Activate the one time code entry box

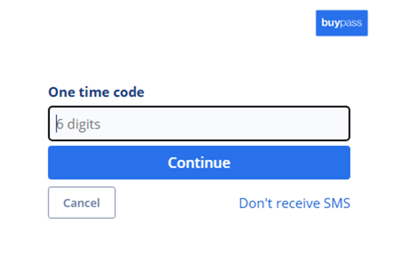tap(199, 123)
